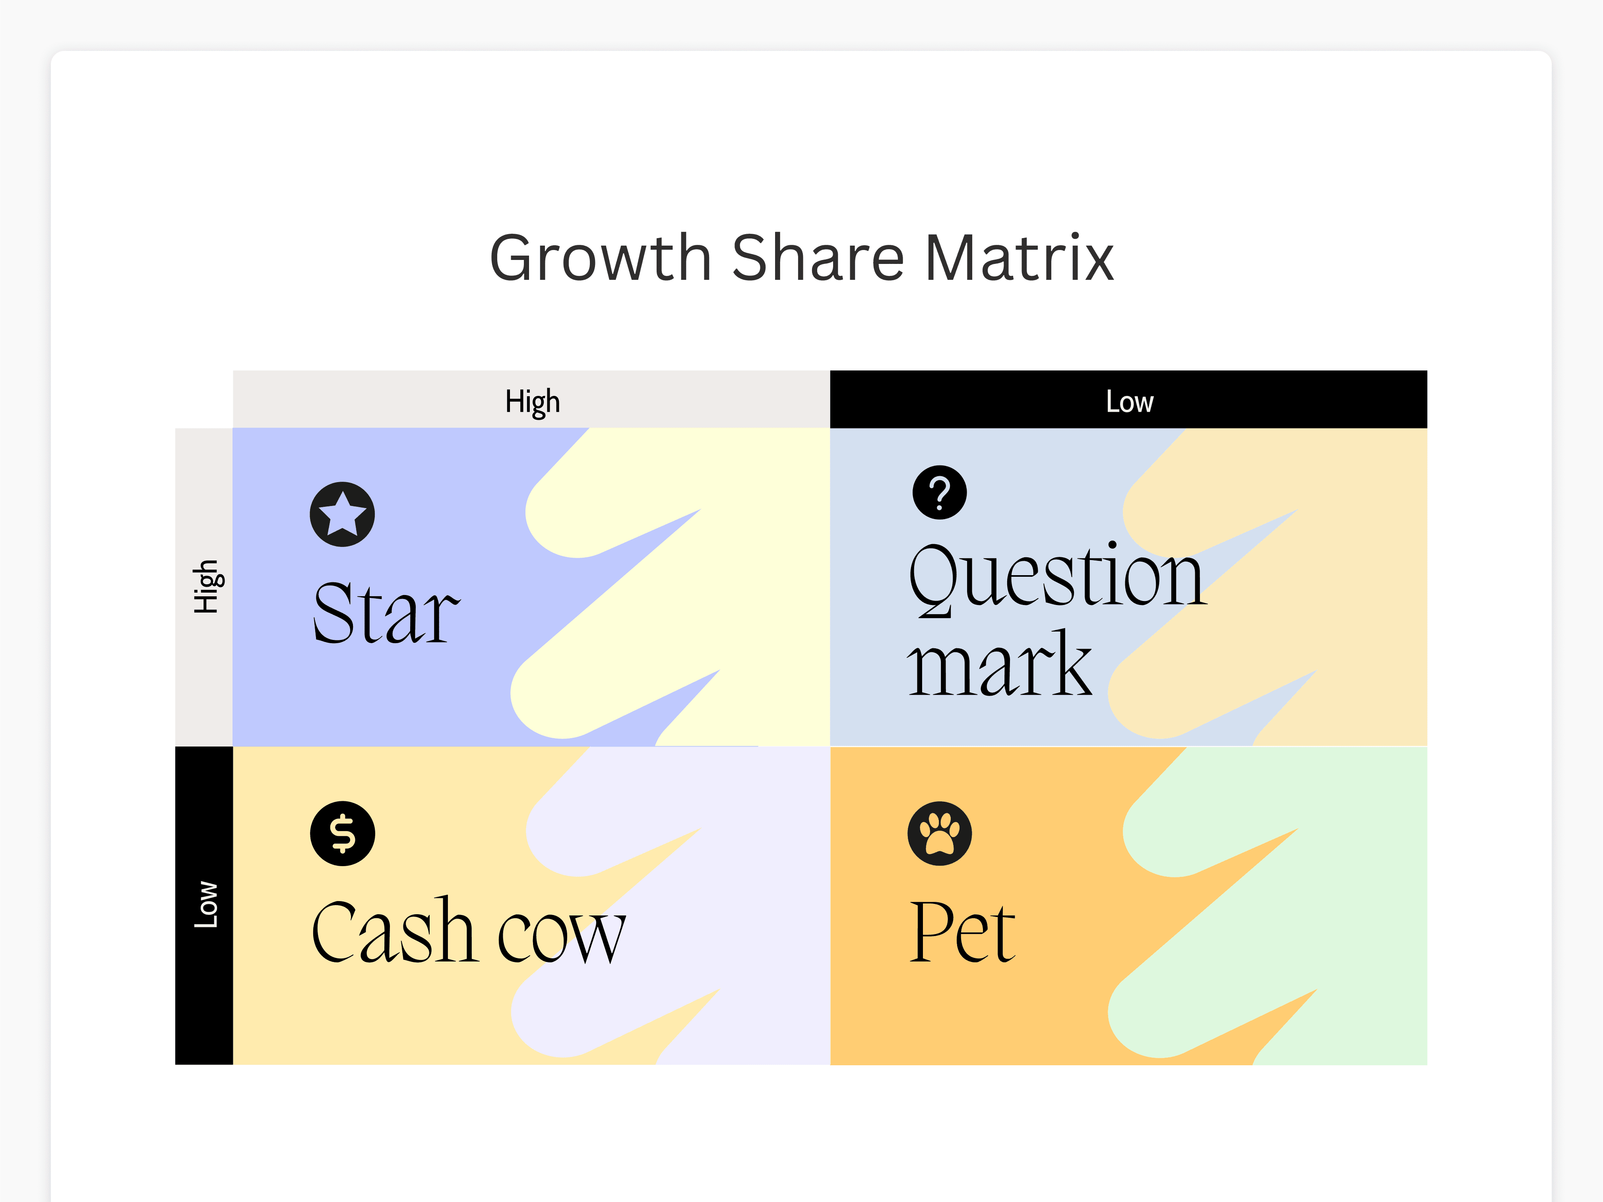The height and width of the screenshot is (1202, 1603).
Task: Click the star icon in the circle
Action: tap(342, 514)
